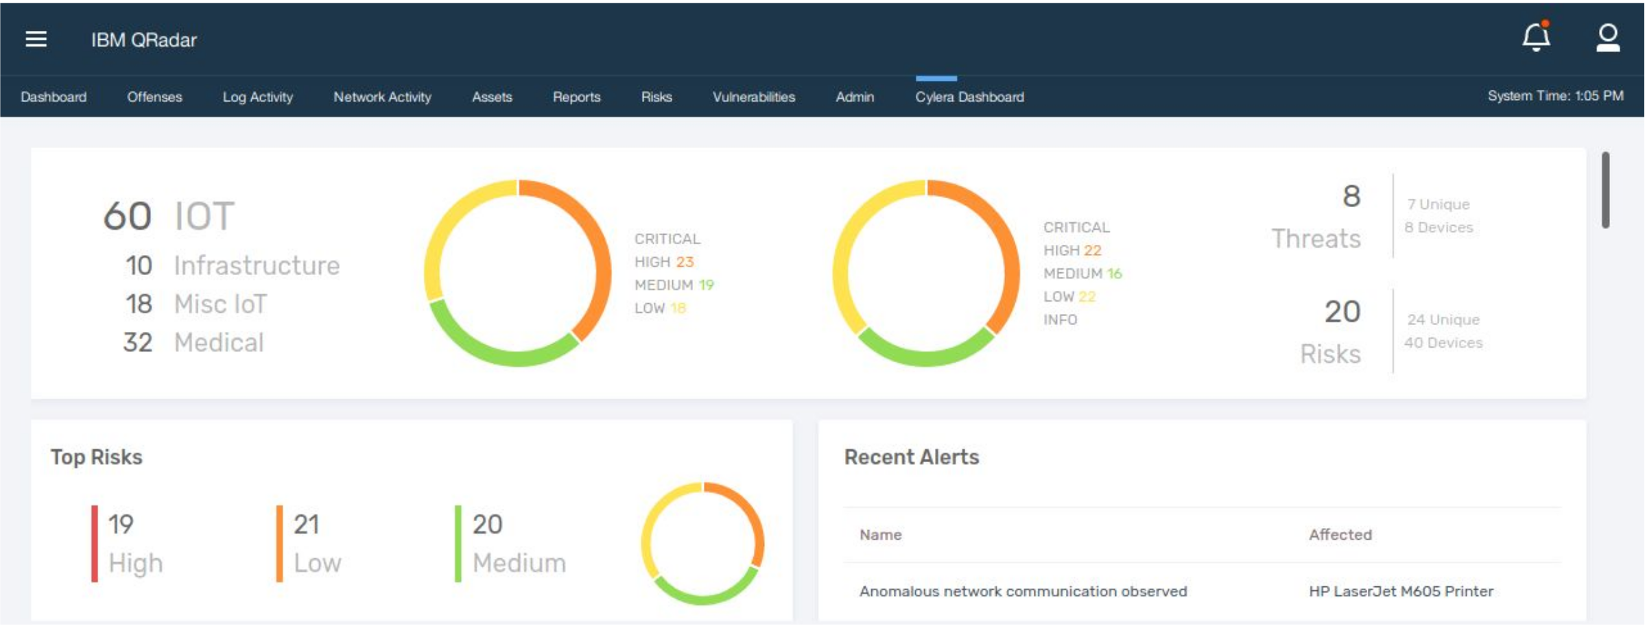Click the Top Risks donut chart
The image size is (1645, 635).
pyautogui.click(x=702, y=543)
